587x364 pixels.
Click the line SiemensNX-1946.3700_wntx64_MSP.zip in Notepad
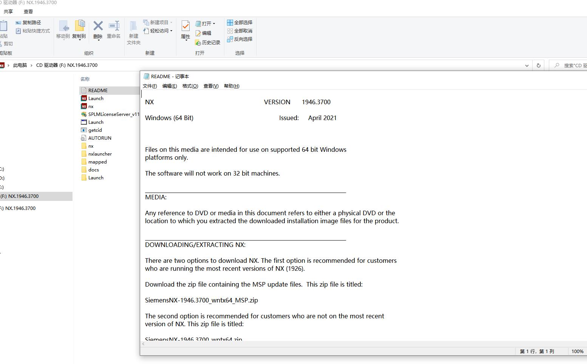201,301
